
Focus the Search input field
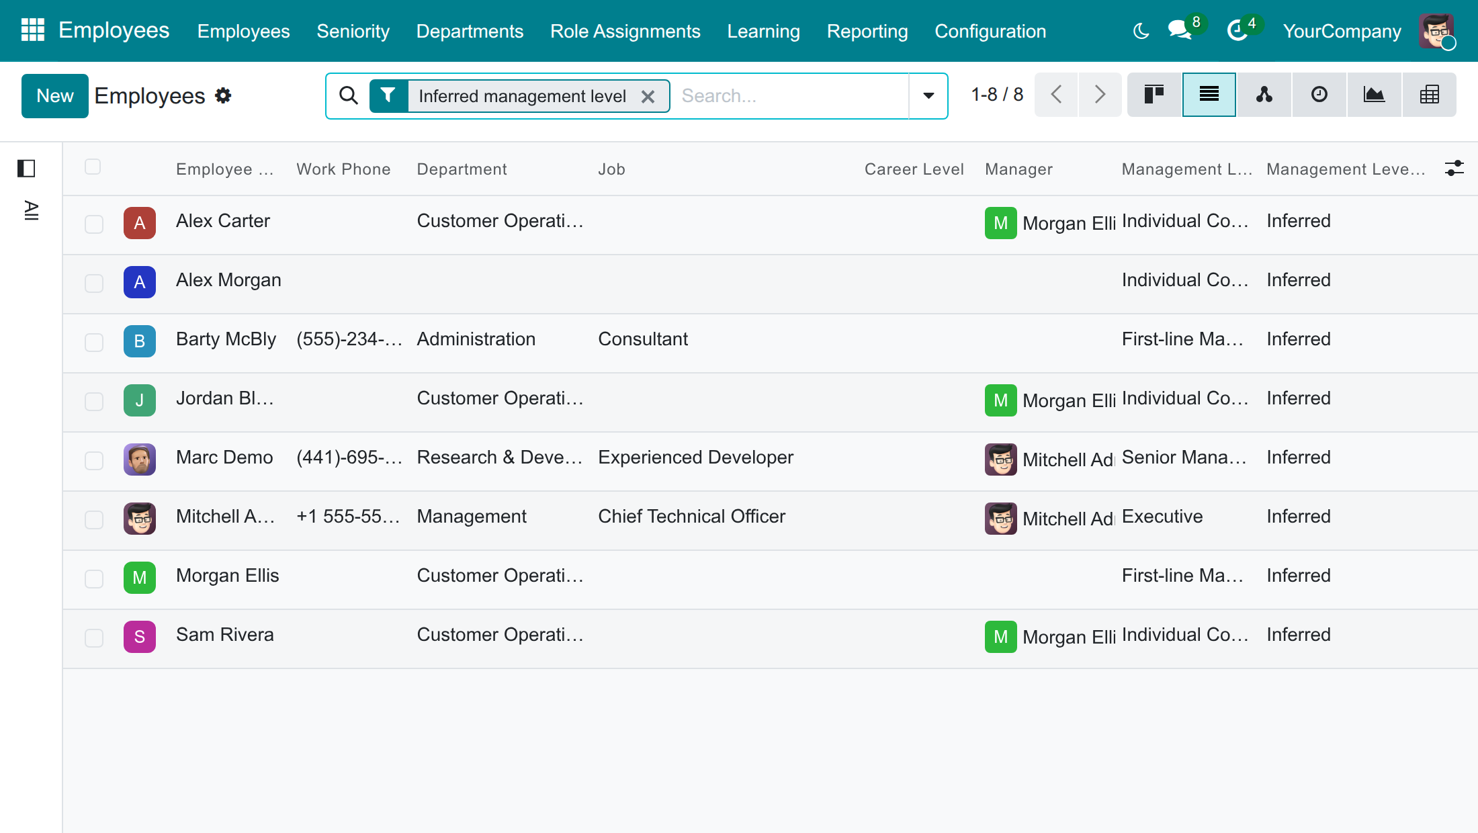791,95
